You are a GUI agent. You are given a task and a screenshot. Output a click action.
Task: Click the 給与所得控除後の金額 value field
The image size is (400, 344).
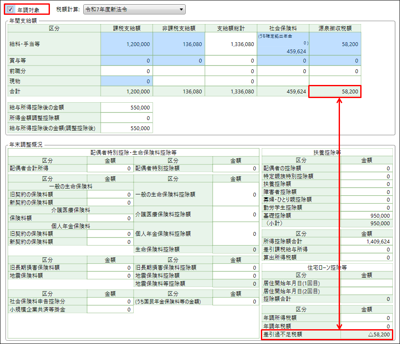126,108
